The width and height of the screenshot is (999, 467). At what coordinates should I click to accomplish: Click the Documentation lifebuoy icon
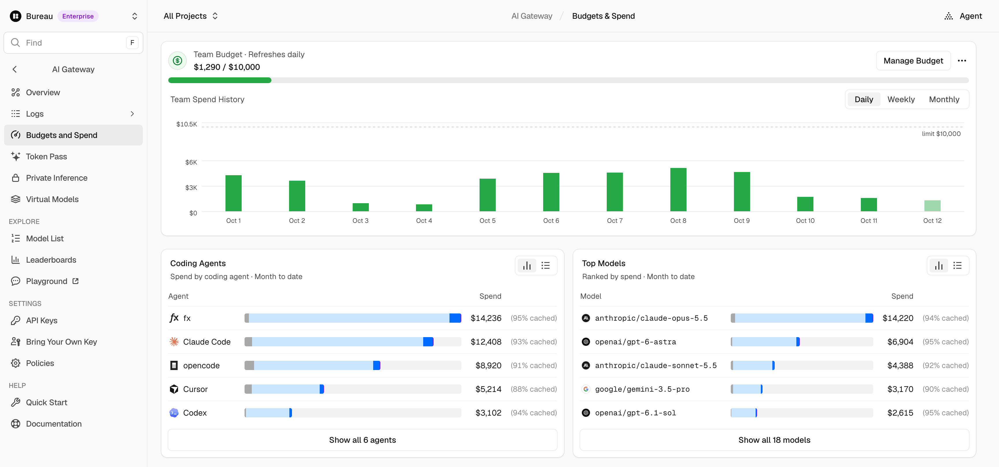coord(16,424)
